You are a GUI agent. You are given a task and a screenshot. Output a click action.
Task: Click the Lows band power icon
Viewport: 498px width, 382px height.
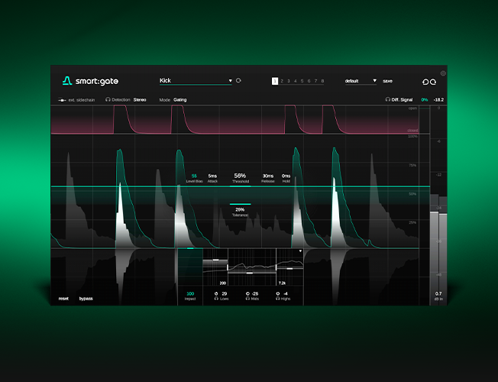[216, 293]
